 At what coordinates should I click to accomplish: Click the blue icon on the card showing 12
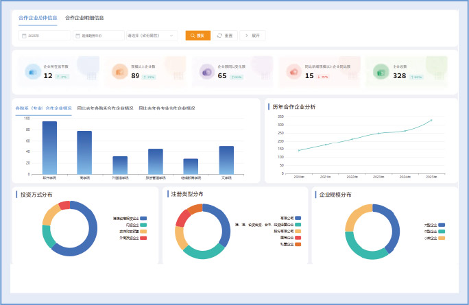32,72
